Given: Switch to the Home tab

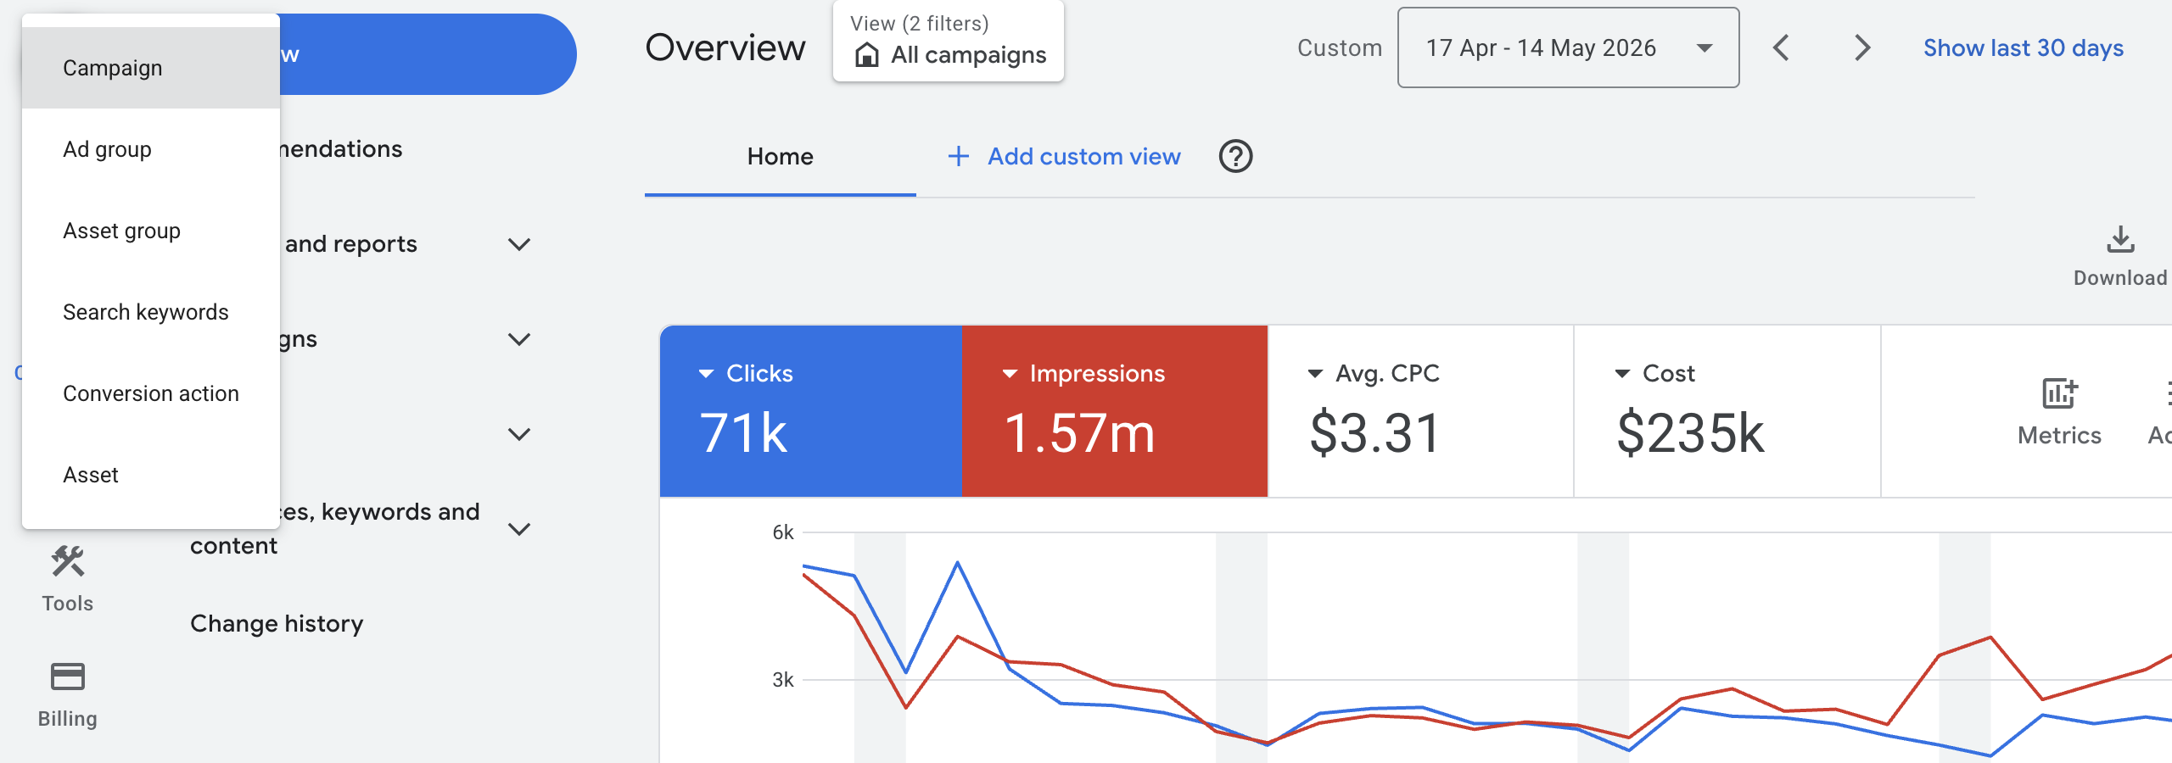Looking at the screenshot, I should point(780,157).
